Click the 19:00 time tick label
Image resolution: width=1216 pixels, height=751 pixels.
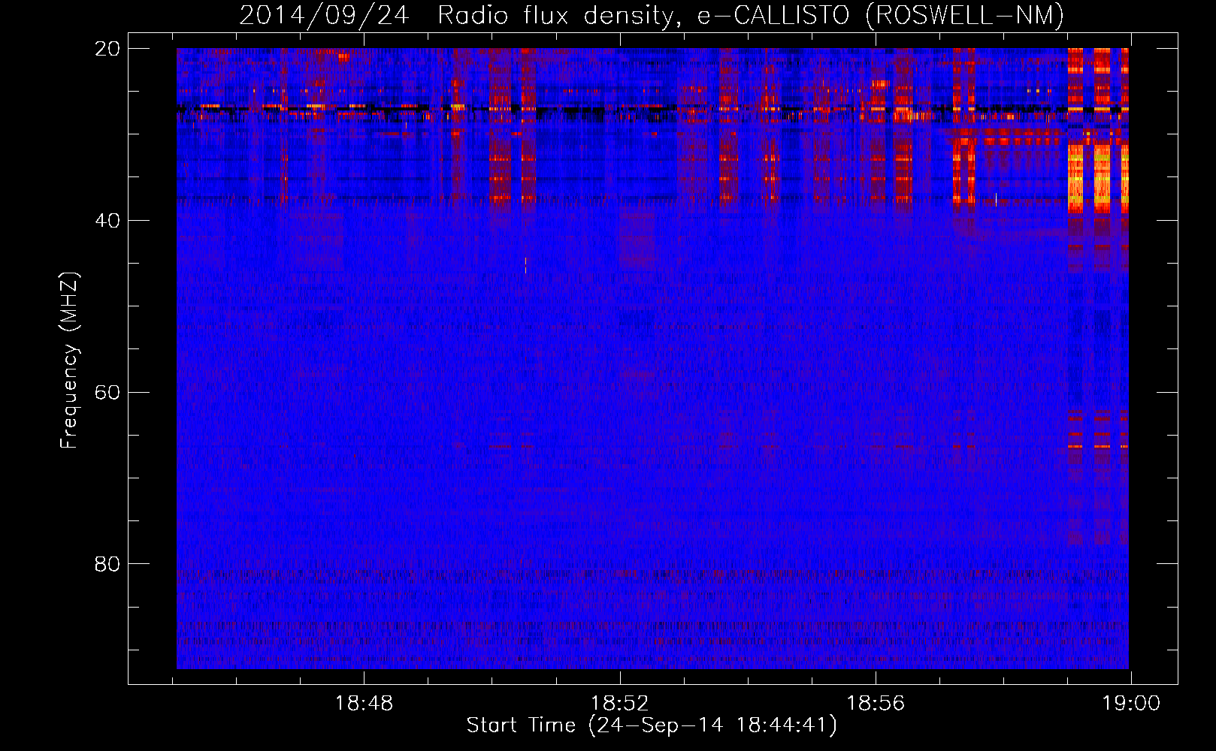(x=1131, y=704)
